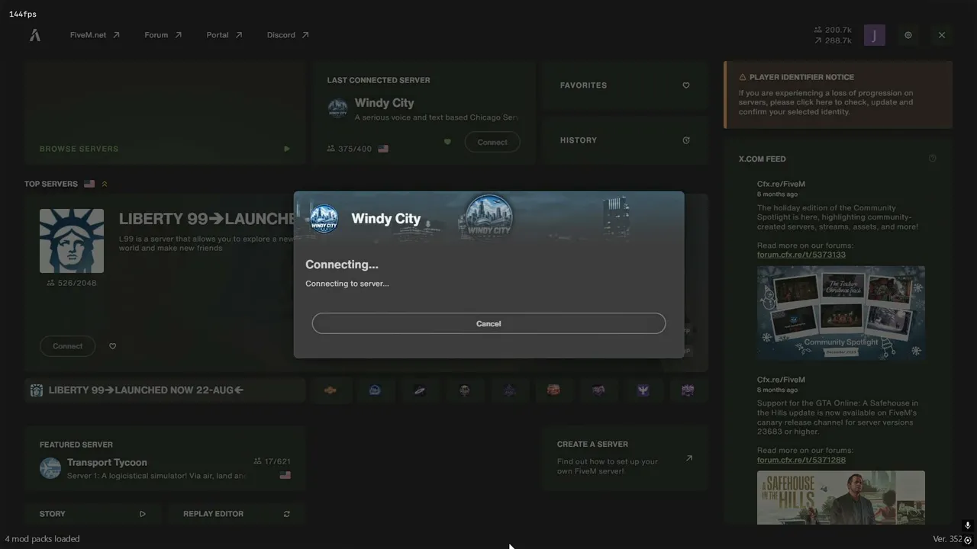This screenshot has width=977, height=549.
Task: Cancel the Windy City connection
Action: click(x=488, y=323)
